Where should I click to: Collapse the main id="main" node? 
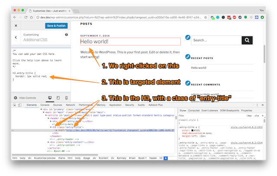(x=44, y=112)
